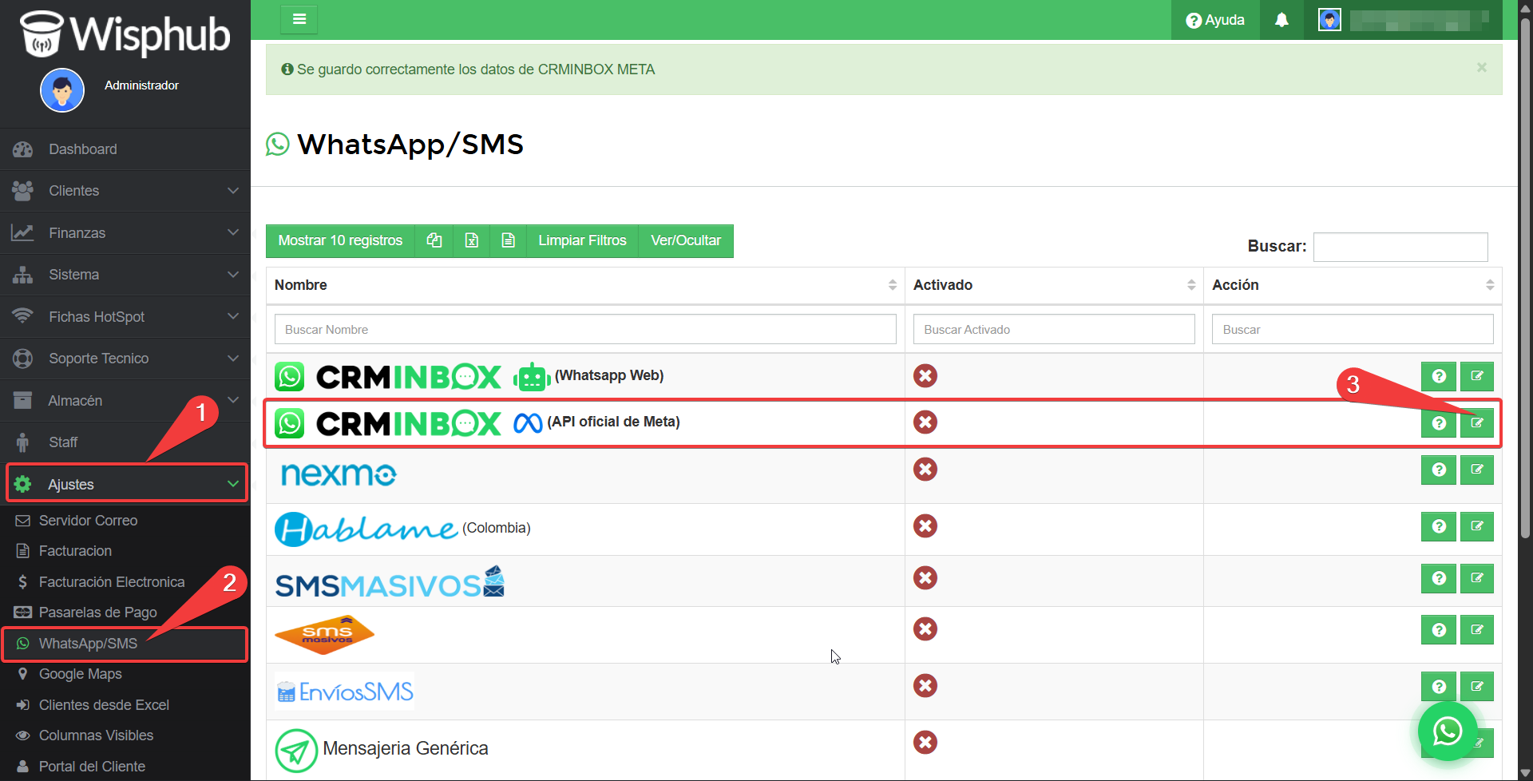Open floating WhatsApp chat bubble
This screenshot has height=781, width=1533.
pos(1448,731)
